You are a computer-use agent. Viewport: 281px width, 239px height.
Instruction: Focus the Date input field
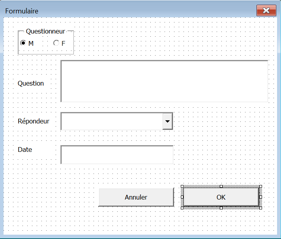click(x=117, y=155)
